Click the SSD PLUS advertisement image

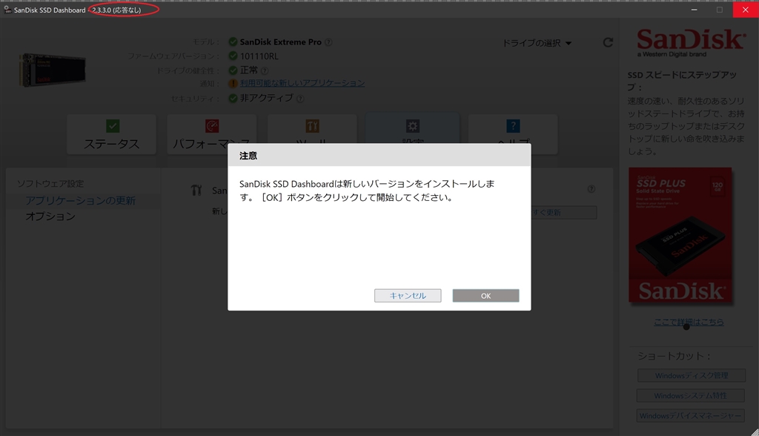[680, 235]
